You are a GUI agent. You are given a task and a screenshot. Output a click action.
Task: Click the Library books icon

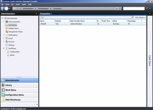click(3, 85)
